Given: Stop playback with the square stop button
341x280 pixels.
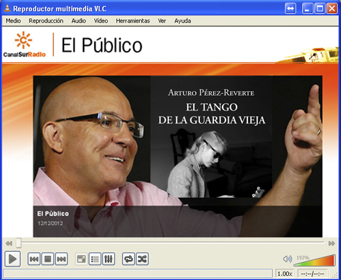Looking at the screenshot, I should [47, 259].
